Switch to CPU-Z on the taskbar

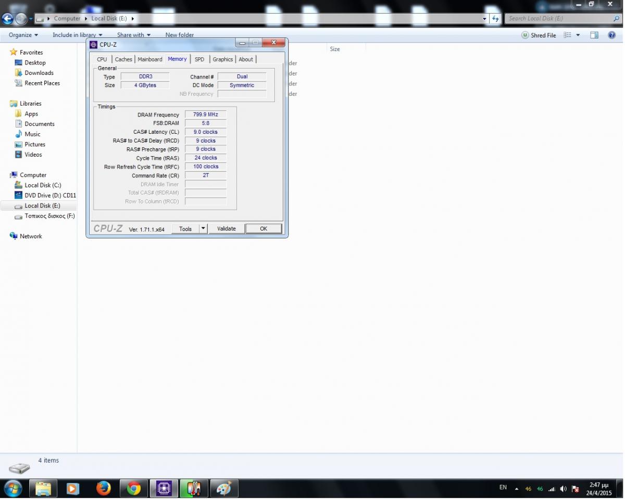click(164, 489)
